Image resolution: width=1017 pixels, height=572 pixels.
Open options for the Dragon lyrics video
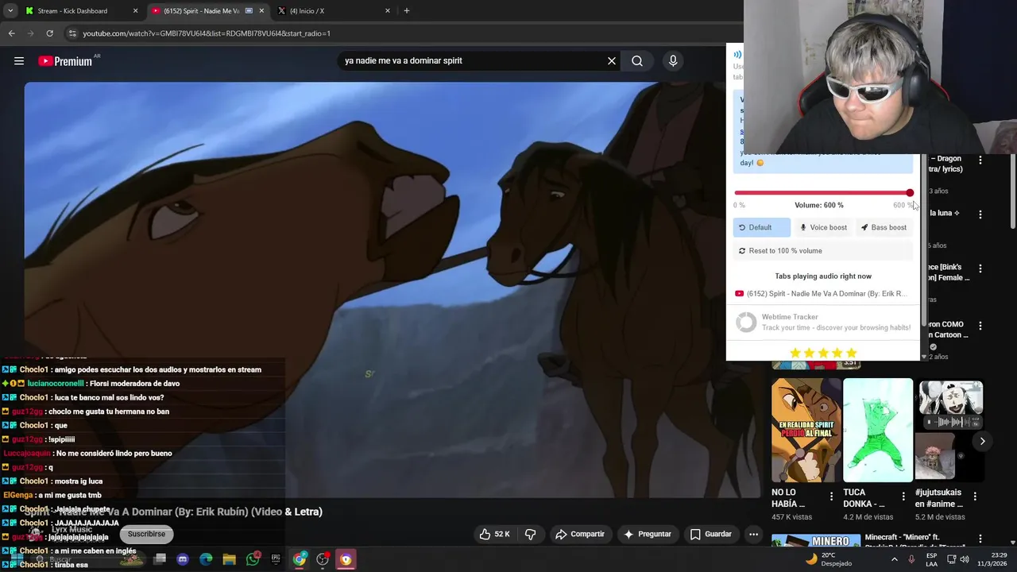(980, 160)
